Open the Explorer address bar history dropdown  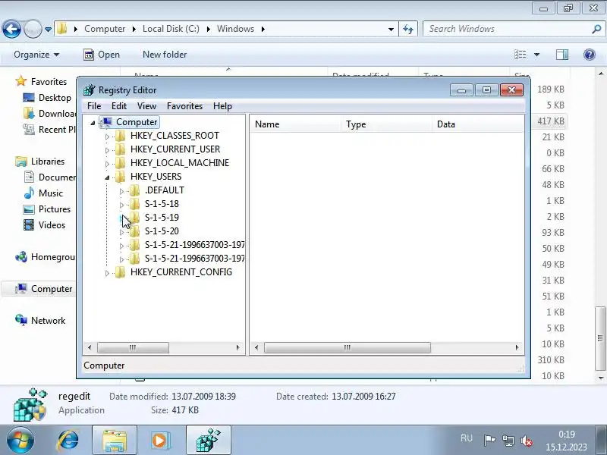pos(391,29)
